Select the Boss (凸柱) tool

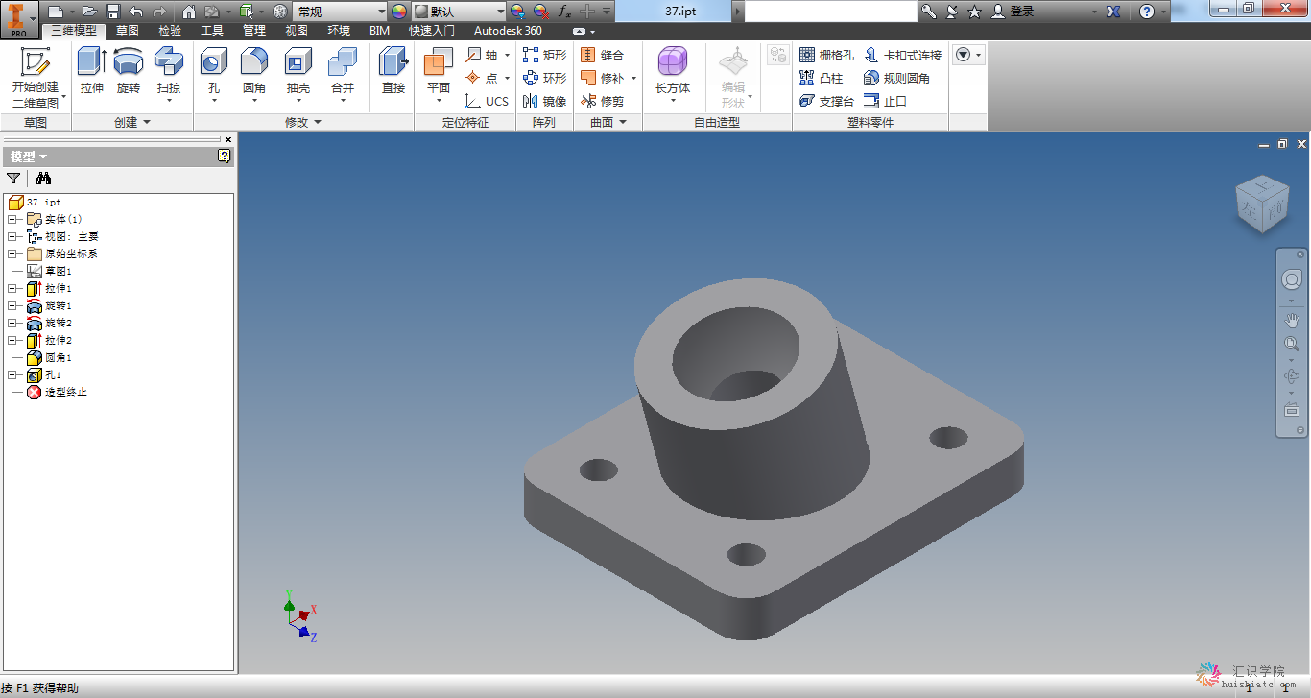coord(822,78)
